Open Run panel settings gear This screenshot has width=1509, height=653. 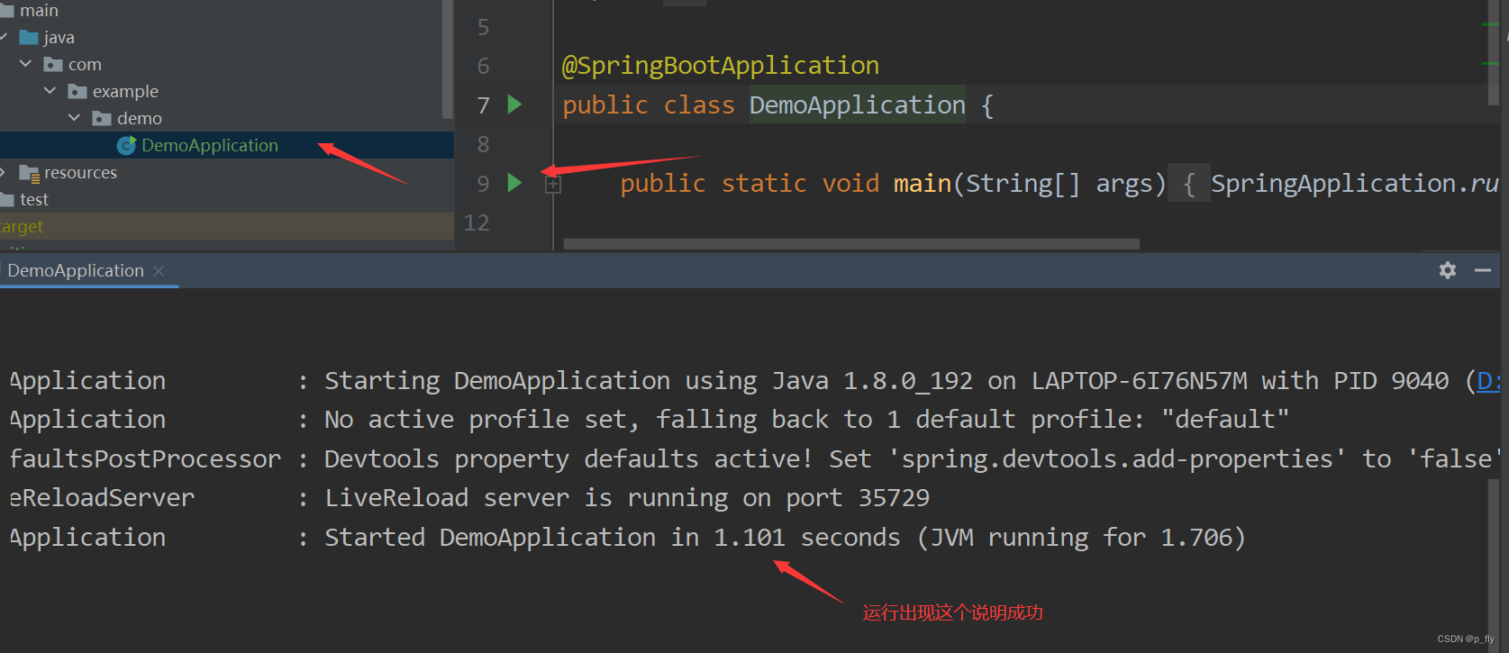tap(1448, 270)
